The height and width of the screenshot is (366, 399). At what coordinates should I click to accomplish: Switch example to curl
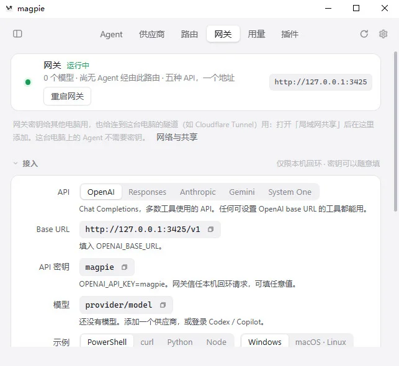click(147, 342)
